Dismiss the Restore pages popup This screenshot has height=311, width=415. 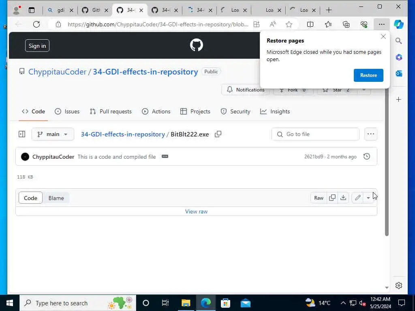coord(383,37)
